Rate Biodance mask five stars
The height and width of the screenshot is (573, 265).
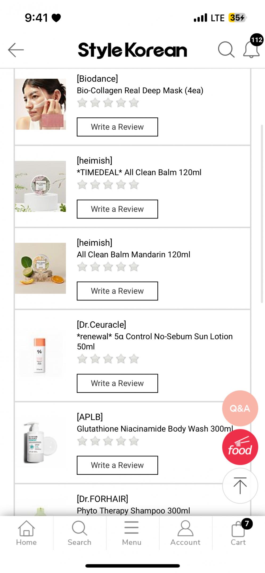(x=134, y=103)
